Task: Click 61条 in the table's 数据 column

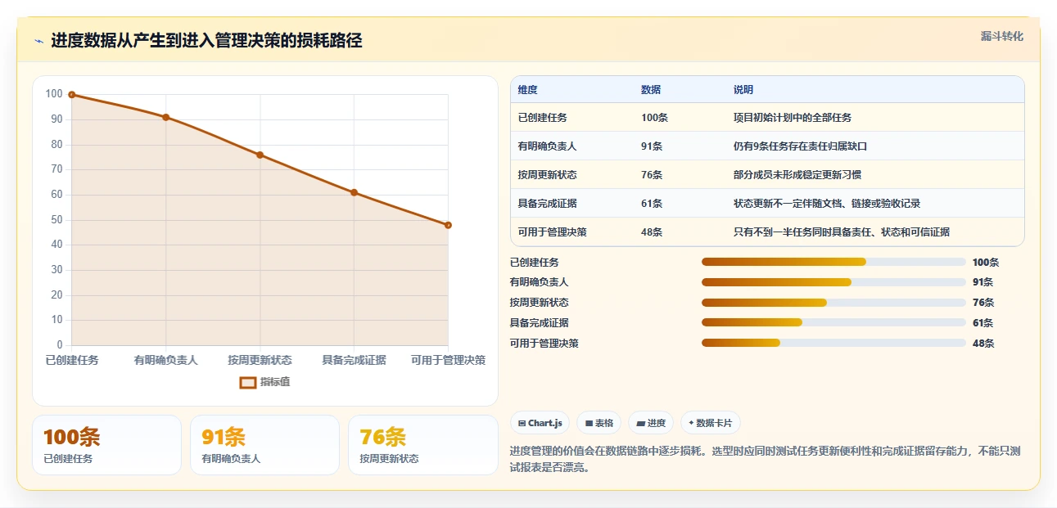Action: tap(652, 204)
